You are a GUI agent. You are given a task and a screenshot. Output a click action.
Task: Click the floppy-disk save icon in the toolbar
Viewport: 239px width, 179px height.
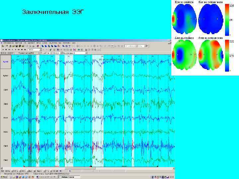(17, 46)
